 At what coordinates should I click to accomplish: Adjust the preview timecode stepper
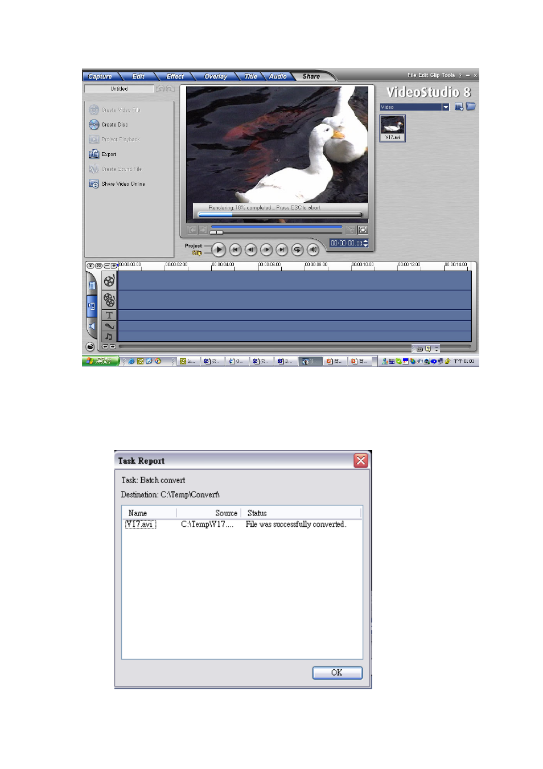pos(365,243)
